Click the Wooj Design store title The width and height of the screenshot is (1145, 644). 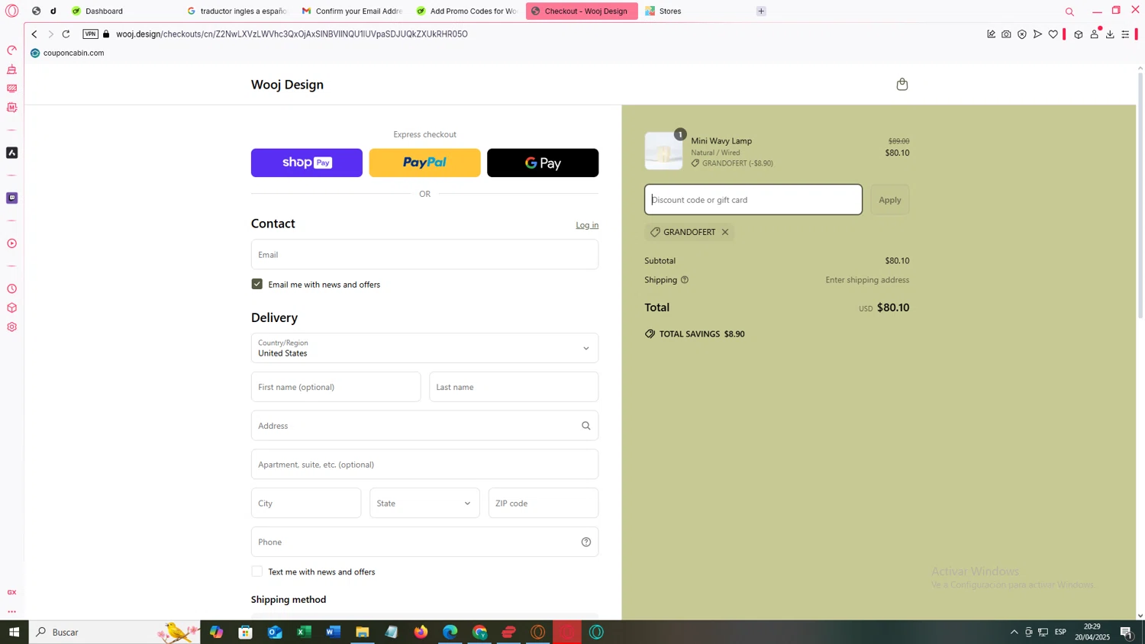click(x=287, y=85)
